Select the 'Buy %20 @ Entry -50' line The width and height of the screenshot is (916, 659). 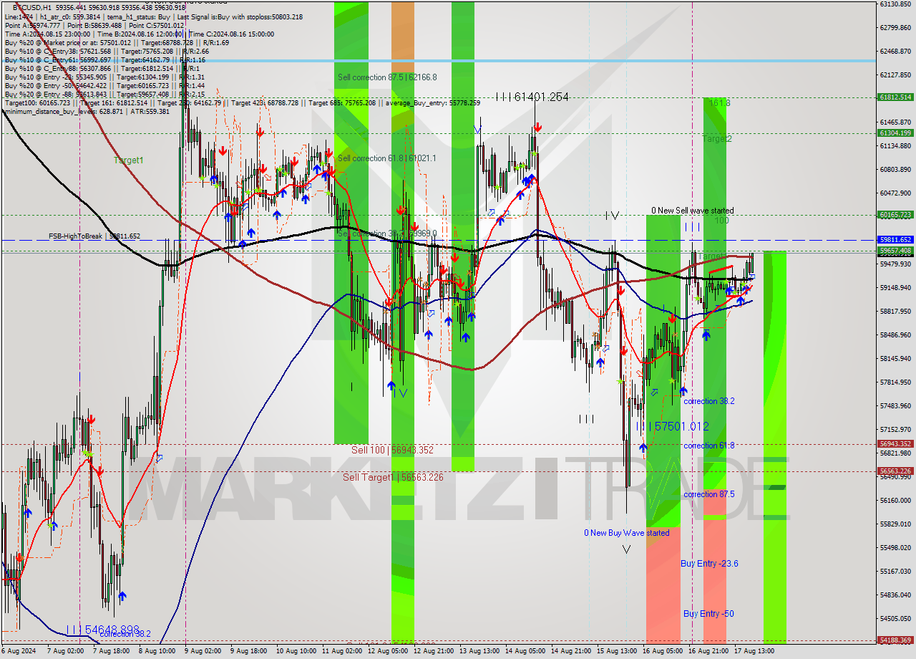(104, 86)
